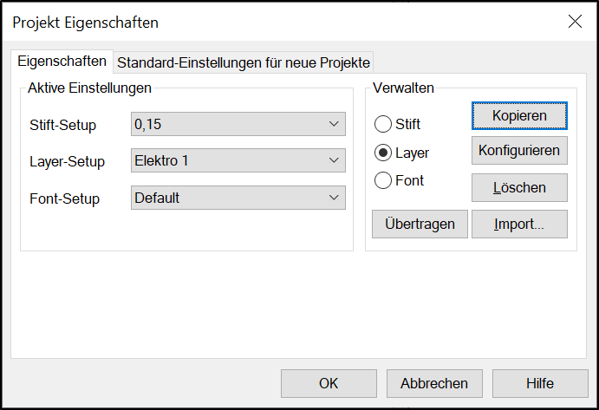Open Konfigurieren for the selected setup
The height and width of the screenshot is (410, 599).
[x=519, y=151]
